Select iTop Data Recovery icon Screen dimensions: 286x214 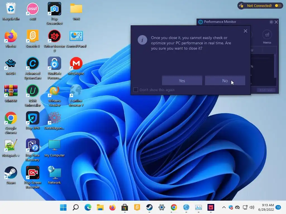(33, 150)
